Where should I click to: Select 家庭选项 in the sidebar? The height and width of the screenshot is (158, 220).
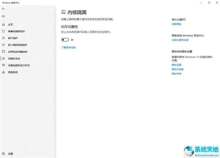pos(13,72)
